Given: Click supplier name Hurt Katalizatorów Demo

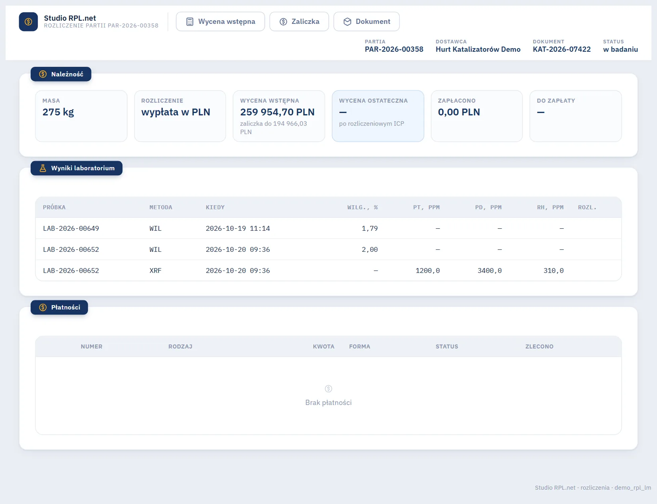Looking at the screenshot, I should coord(478,49).
